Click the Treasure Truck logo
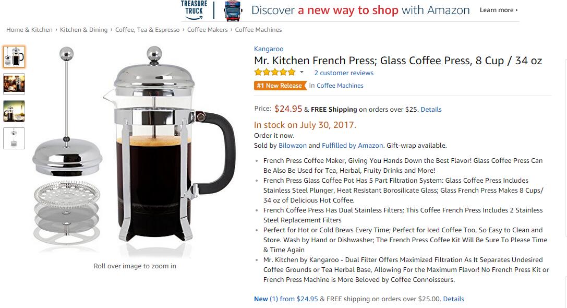567x308 pixels. click(x=194, y=10)
